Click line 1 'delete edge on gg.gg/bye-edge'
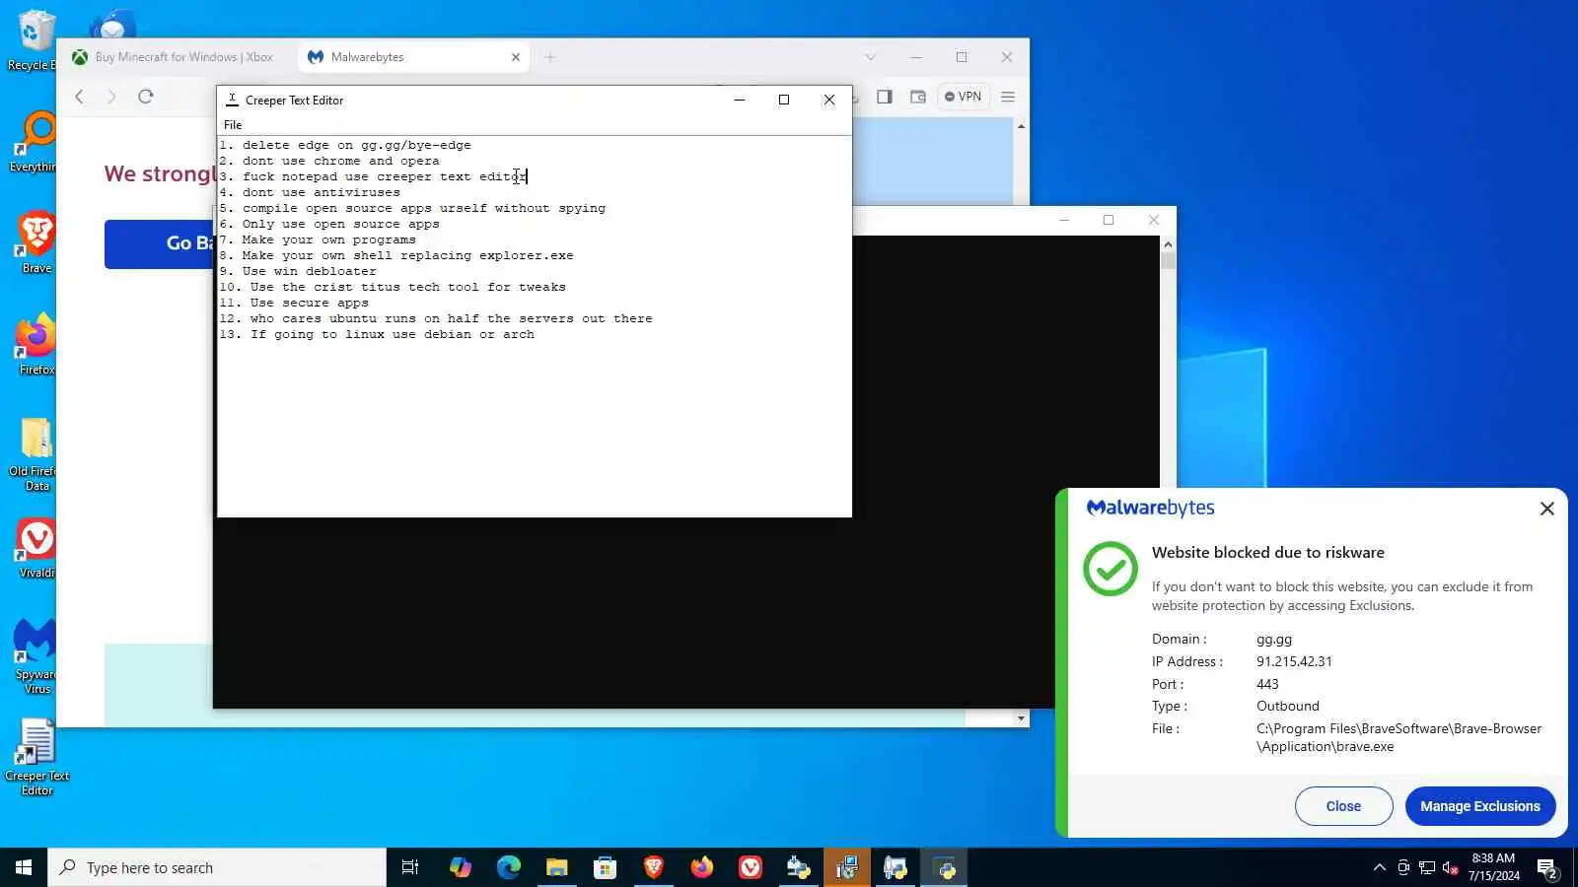 345,145
